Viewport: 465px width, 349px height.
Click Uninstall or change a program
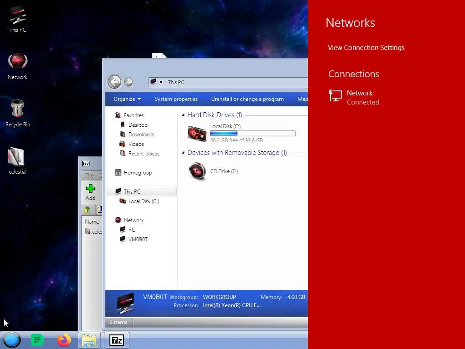247,99
